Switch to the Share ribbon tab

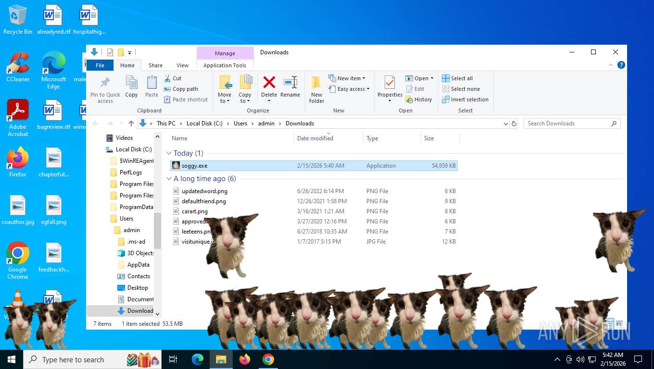(x=155, y=65)
